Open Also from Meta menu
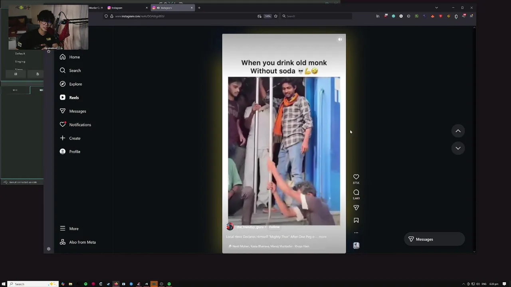The width and height of the screenshot is (511, 287). [x=78, y=242]
